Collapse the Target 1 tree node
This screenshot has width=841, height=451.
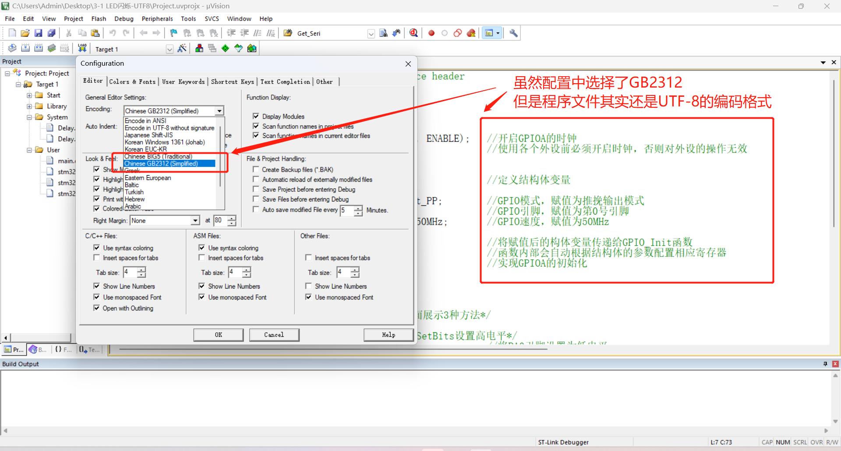(x=18, y=84)
